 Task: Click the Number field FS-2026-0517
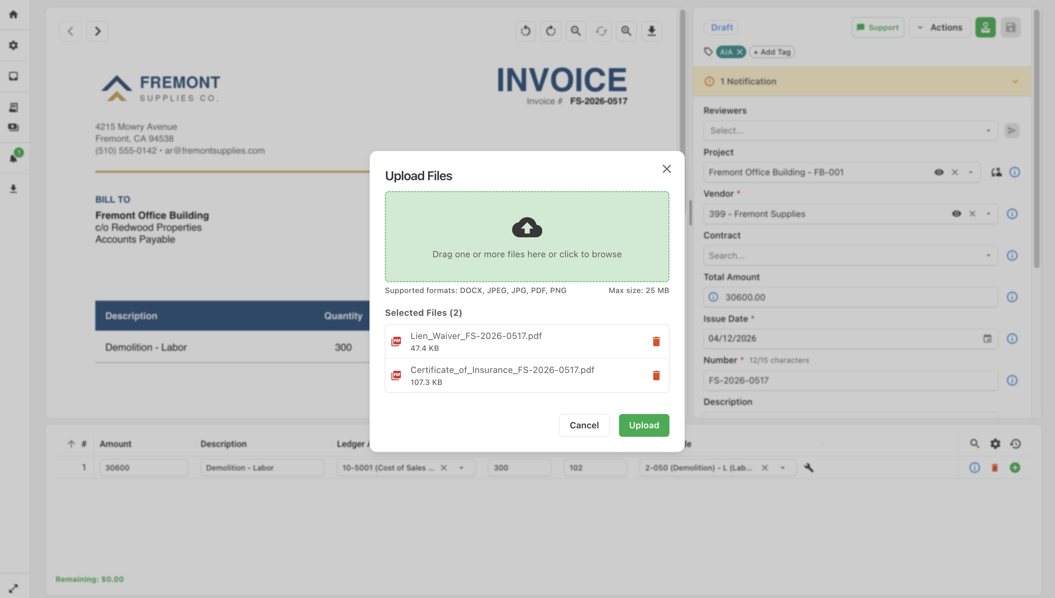pyautogui.click(x=851, y=380)
